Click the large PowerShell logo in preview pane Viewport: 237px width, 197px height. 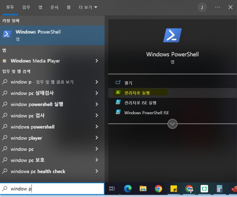173,35
